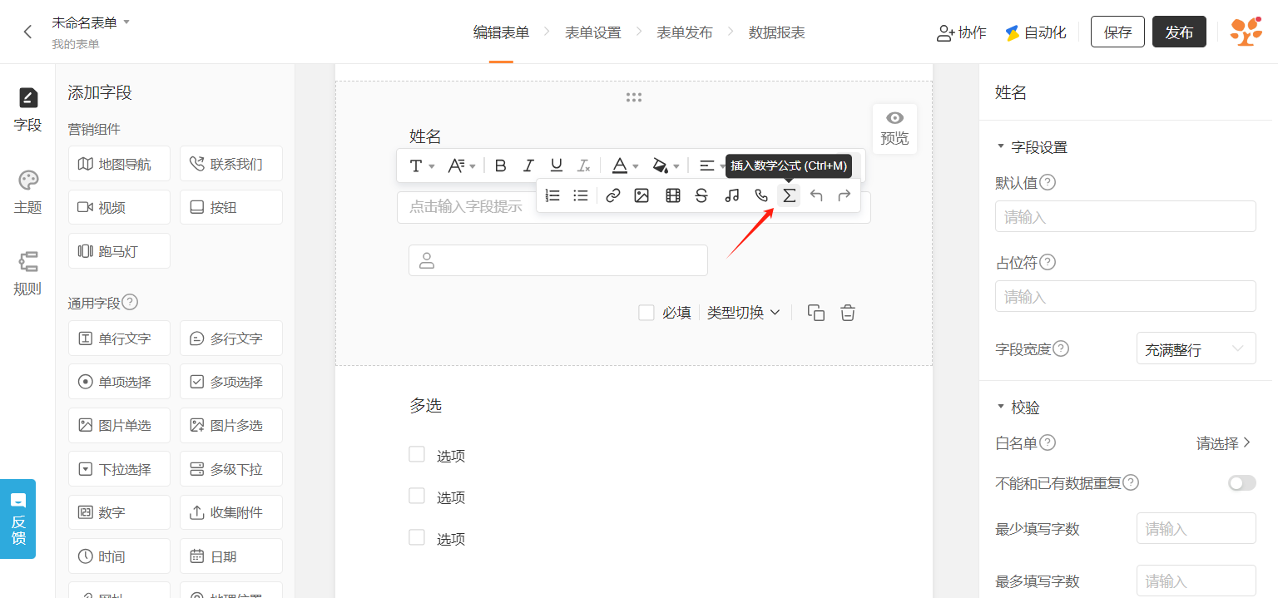
Task: Show help for 默认值
Action: pos(1048,182)
